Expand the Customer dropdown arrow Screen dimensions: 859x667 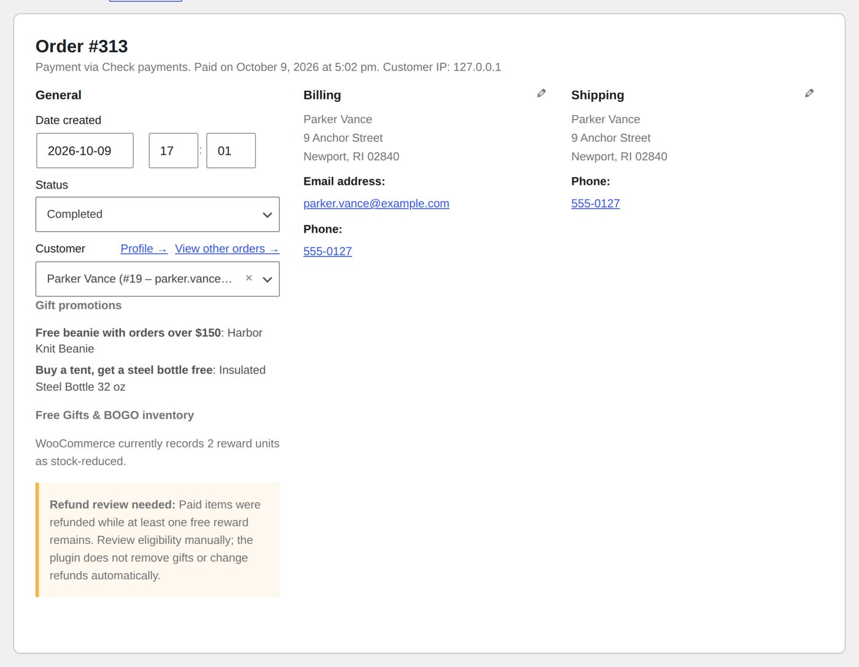[268, 279]
